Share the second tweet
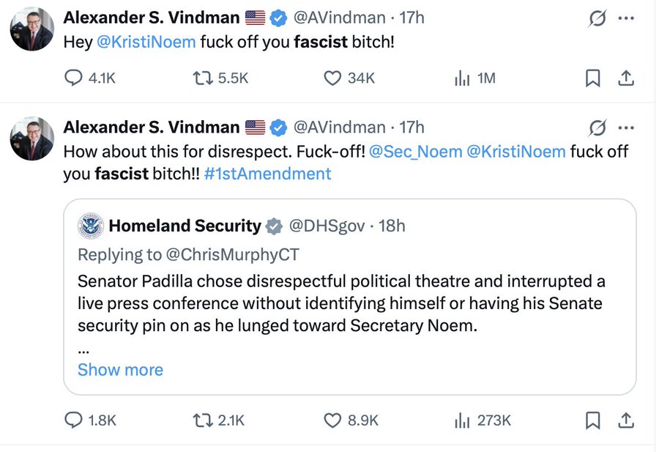The height and width of the screenshot is (452, 659). pyautogui.click(x=626, y=420)
